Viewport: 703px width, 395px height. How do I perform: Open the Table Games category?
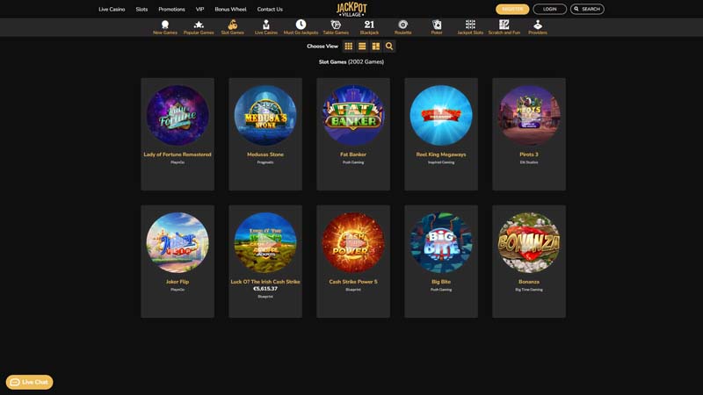[336, 27]
